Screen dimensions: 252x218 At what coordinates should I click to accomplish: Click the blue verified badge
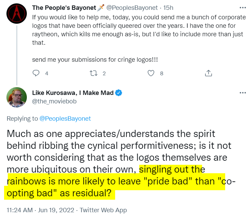pos(119,93)
